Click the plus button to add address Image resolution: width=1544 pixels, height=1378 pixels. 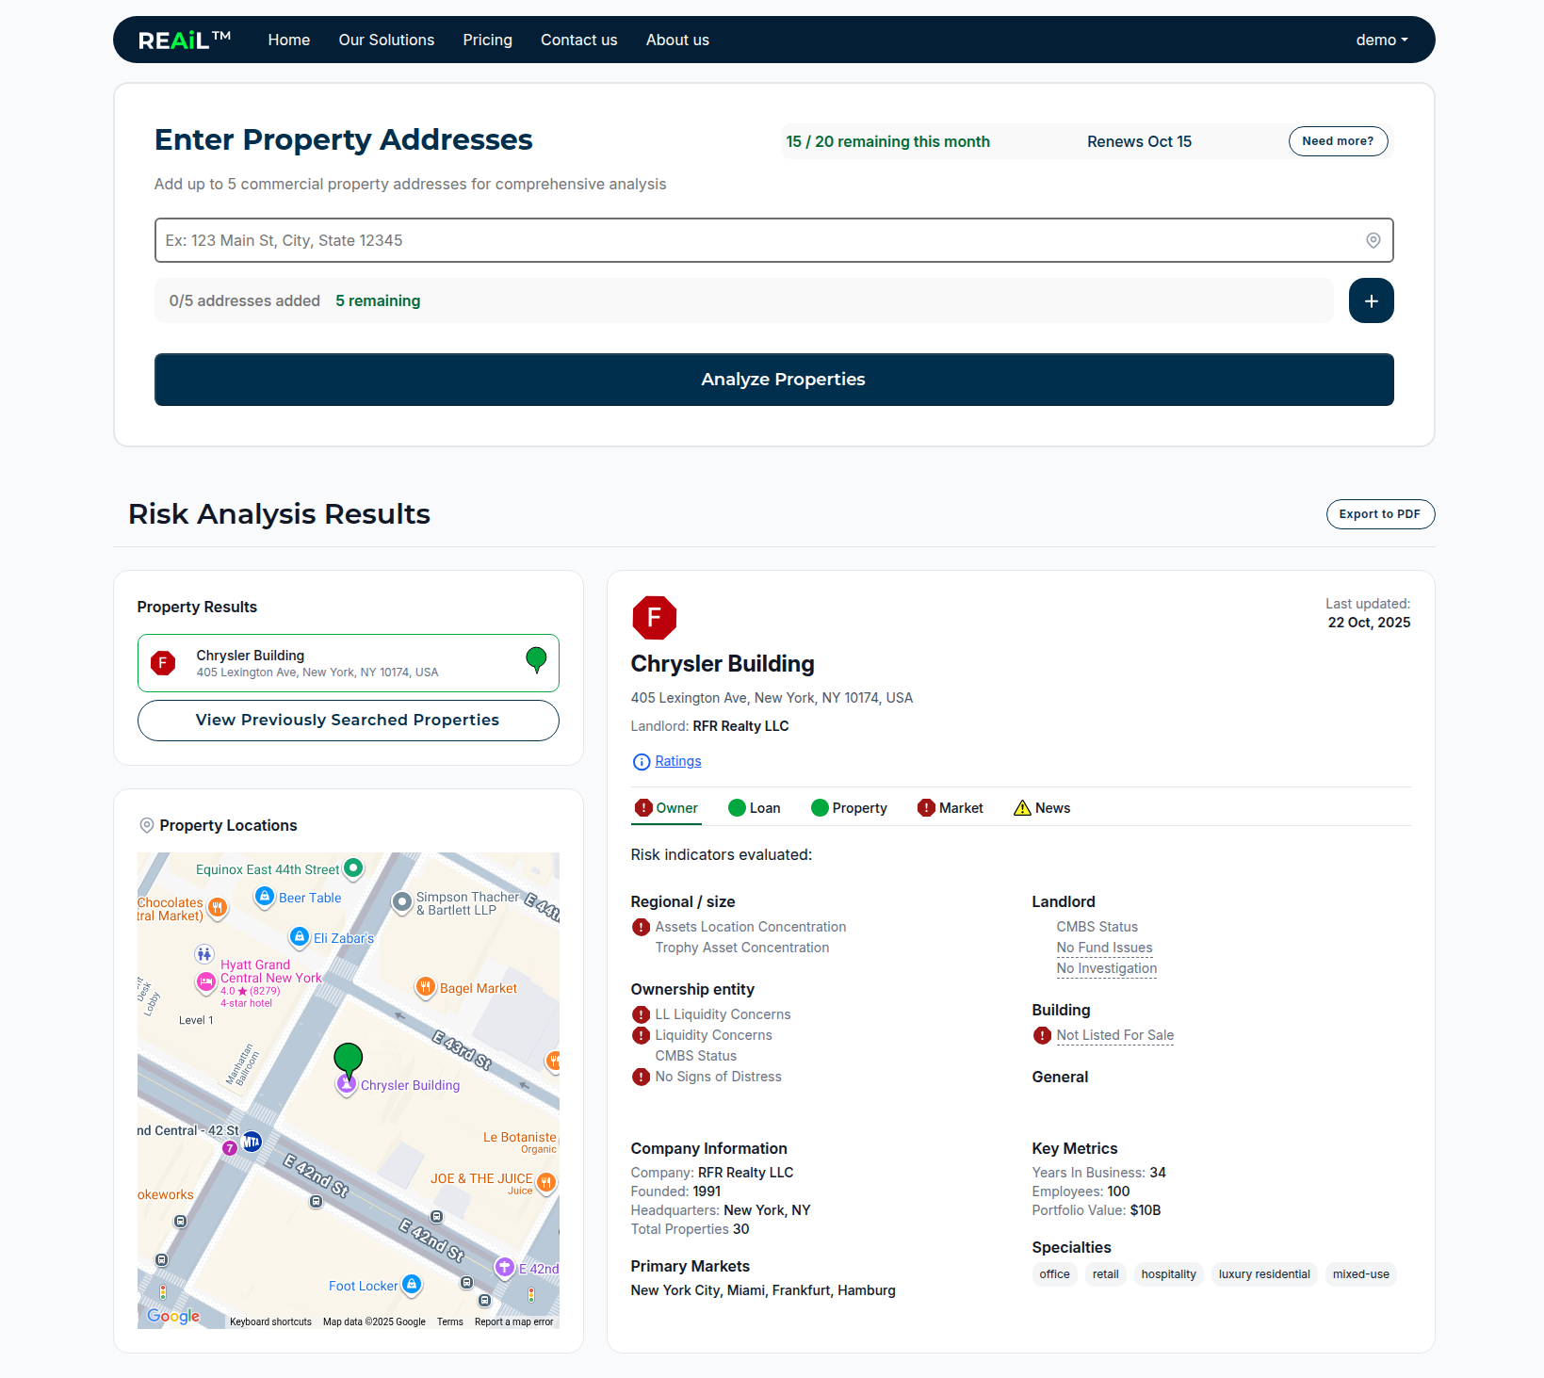tap(1371, 300)
